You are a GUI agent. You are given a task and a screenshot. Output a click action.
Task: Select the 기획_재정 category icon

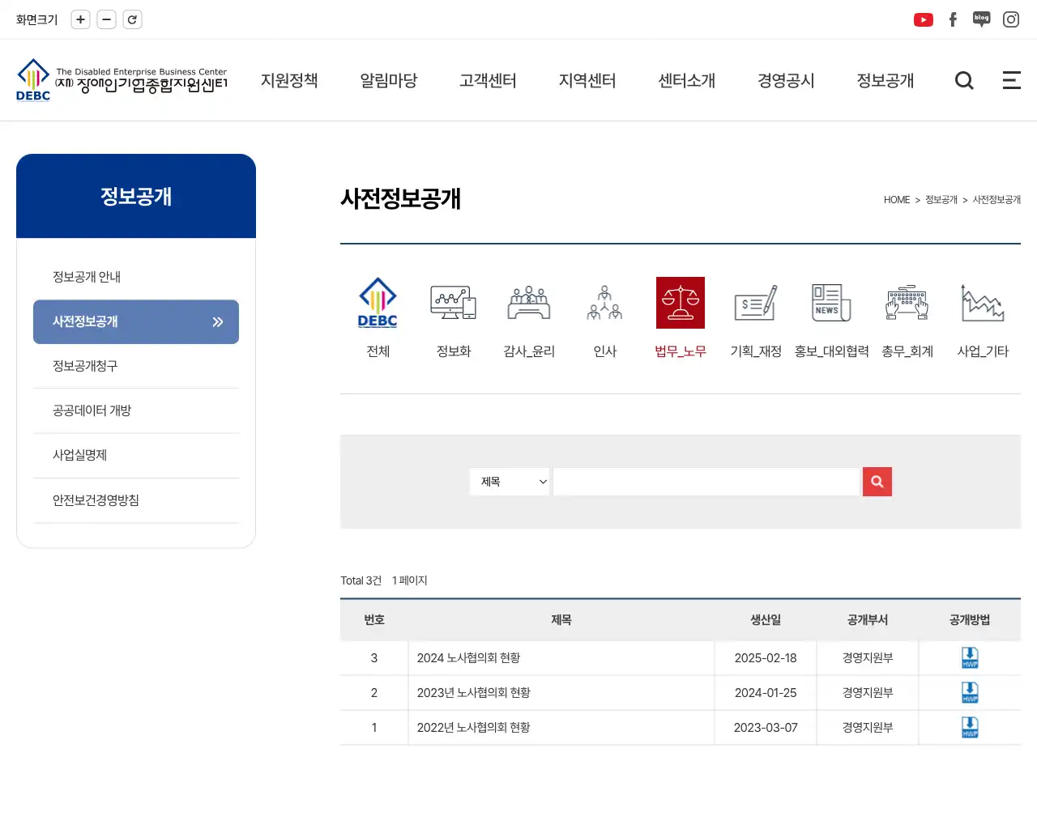point(756,303)
